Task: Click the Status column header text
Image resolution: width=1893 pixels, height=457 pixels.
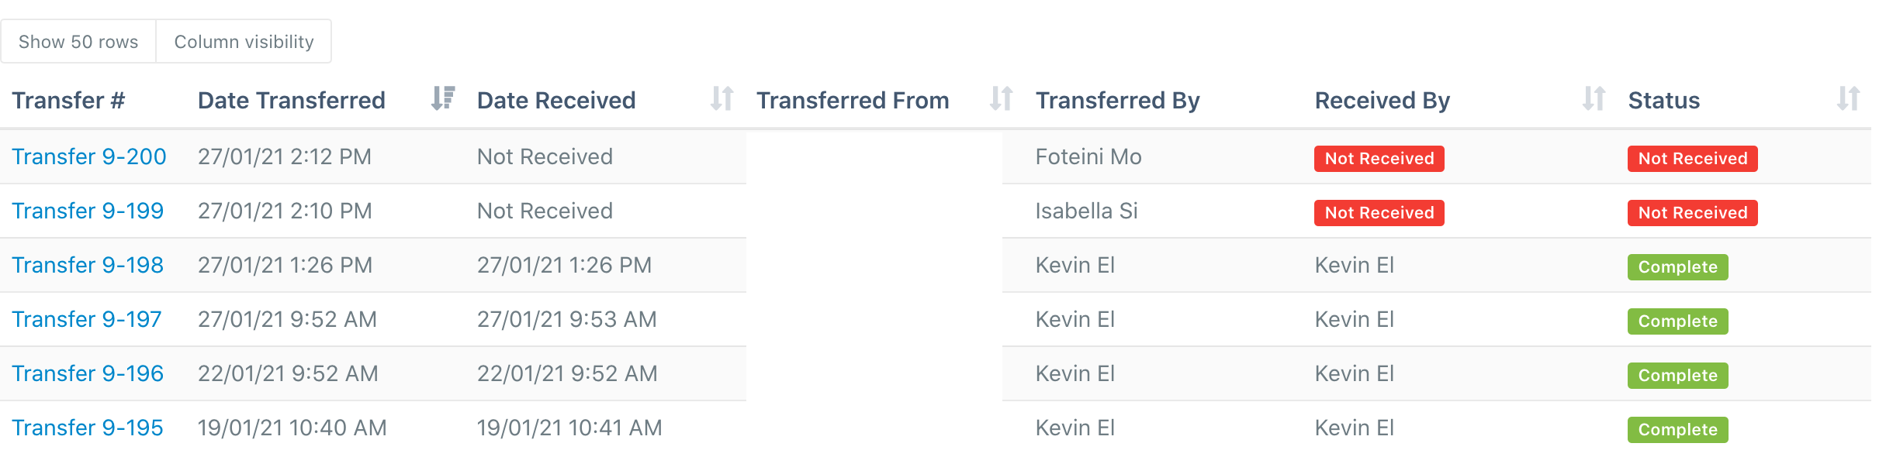Action: [x=1664, y=100]
